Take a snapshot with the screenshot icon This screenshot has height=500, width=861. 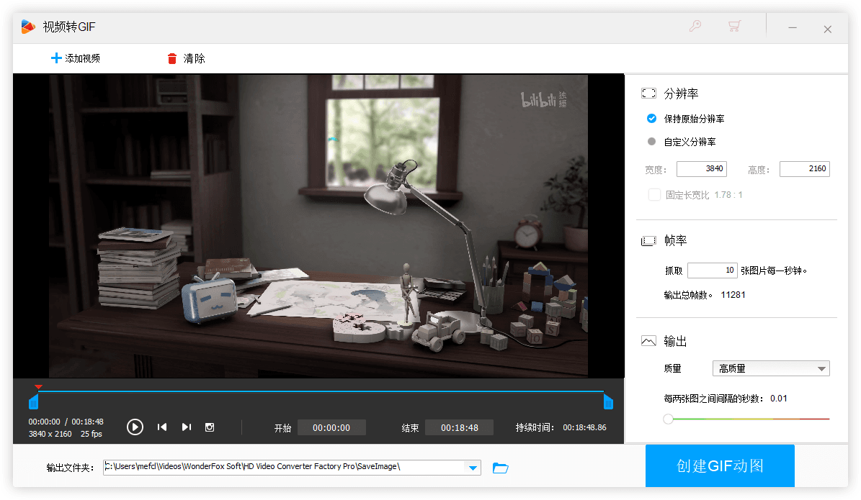click(210, 427)
